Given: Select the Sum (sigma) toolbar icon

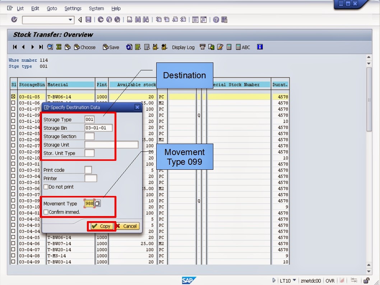Looking at the screenshot, I should point(58,47).
